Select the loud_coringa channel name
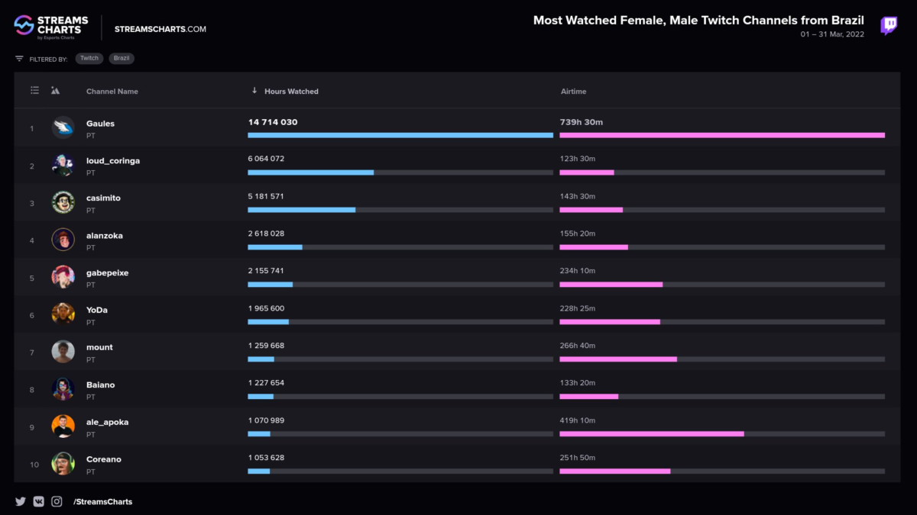Image resolution: width=917 pixels, height=515 pixels. pyautogui.click(x=113, y=161)
